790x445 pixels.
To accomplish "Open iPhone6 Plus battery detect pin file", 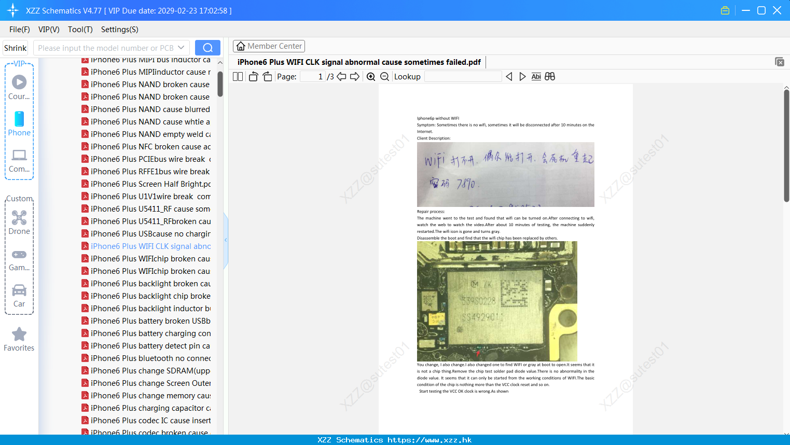I will click(x=146, y=346).
